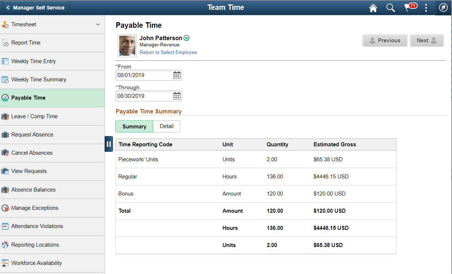The image size is (452, 274).
Task: Open Absence Balances menu item
Action: click(x=52, y=190)
